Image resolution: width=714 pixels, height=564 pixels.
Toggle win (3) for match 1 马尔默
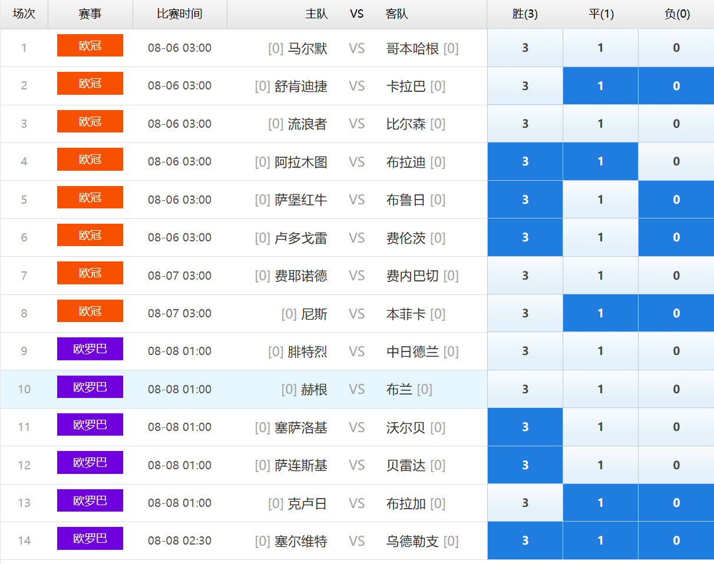click(525, 48)
